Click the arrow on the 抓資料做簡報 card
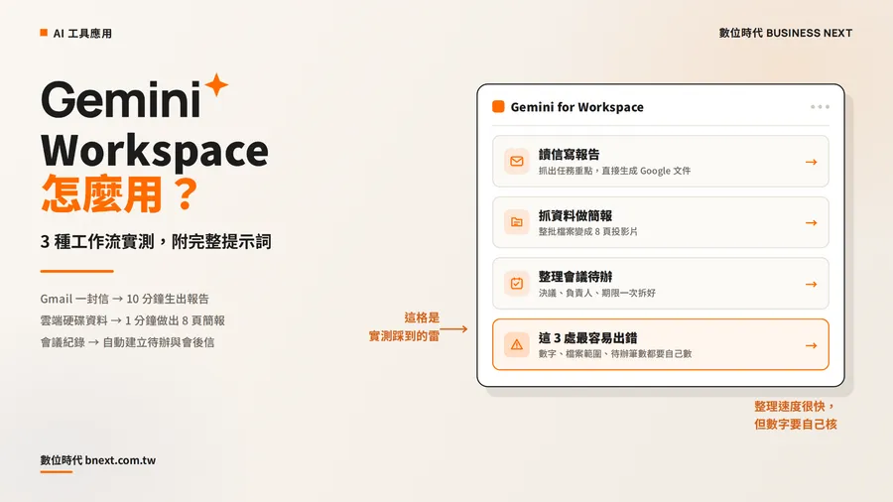 coord(811,223)
